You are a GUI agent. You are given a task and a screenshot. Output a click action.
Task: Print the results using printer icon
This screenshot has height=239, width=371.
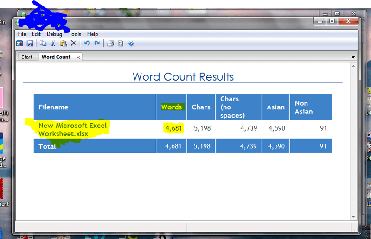click(x=110, y=44)
